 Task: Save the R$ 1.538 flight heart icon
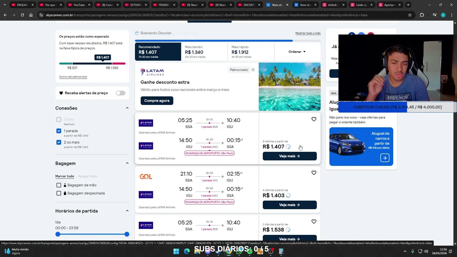[314, 222]
